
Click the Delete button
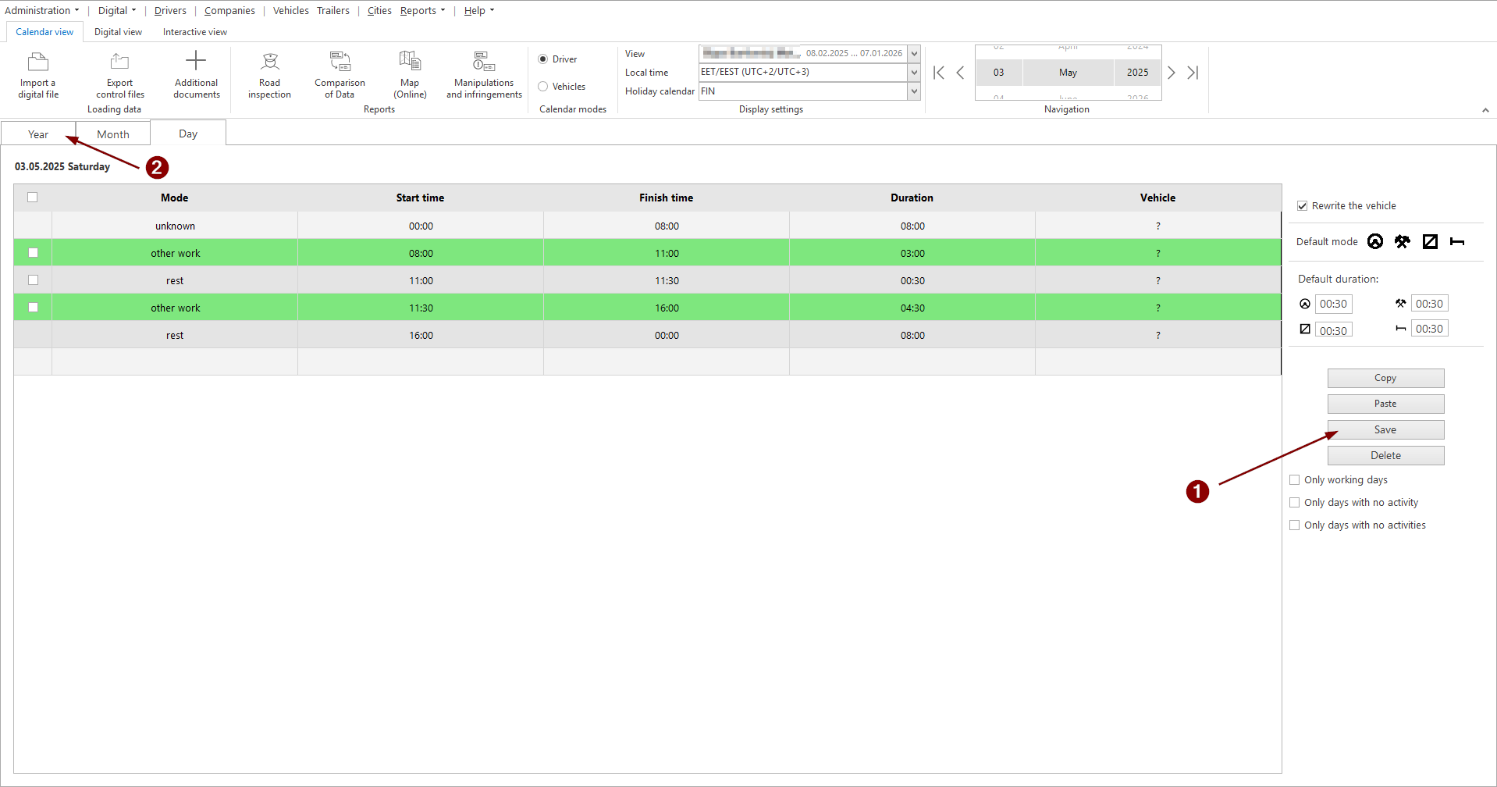1385,455
